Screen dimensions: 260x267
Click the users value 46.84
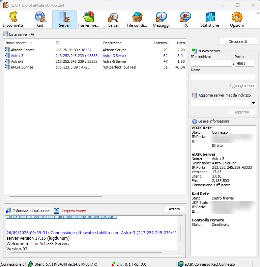point(180,67)
